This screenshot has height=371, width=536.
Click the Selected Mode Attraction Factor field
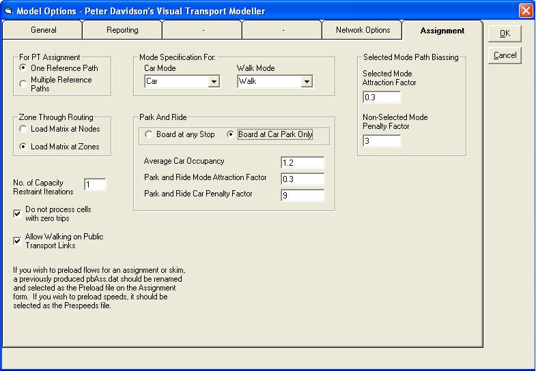[381, 97]
